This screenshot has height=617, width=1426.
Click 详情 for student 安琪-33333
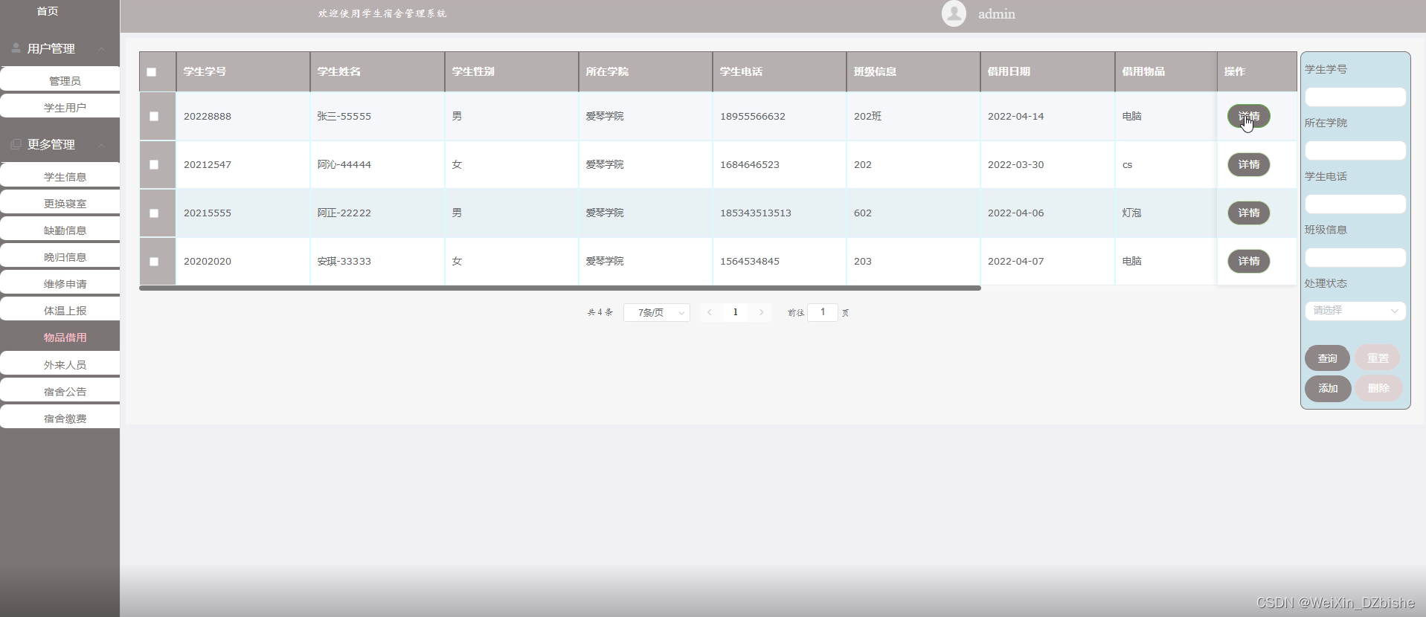tap(1249, 261)
